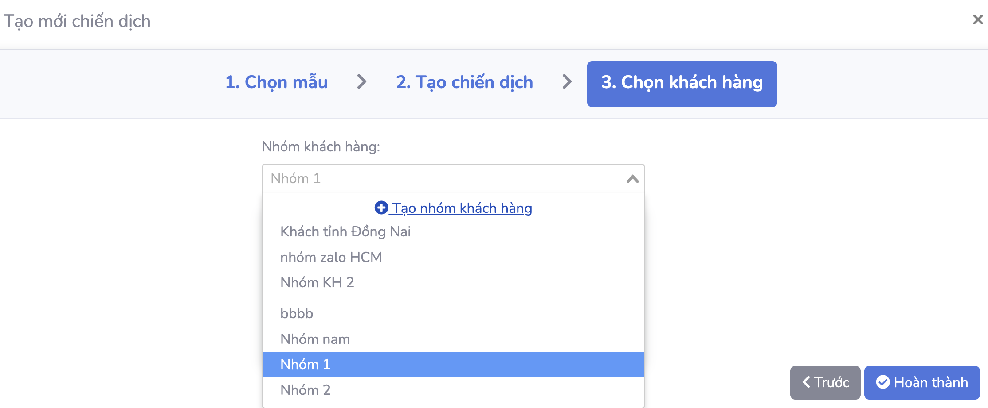Choose Nhóm nam option

tap(315, 339)
